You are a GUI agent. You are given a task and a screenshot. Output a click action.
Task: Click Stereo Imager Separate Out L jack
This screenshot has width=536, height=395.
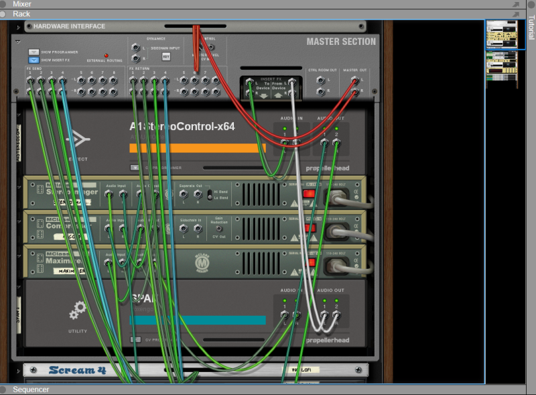184,194
